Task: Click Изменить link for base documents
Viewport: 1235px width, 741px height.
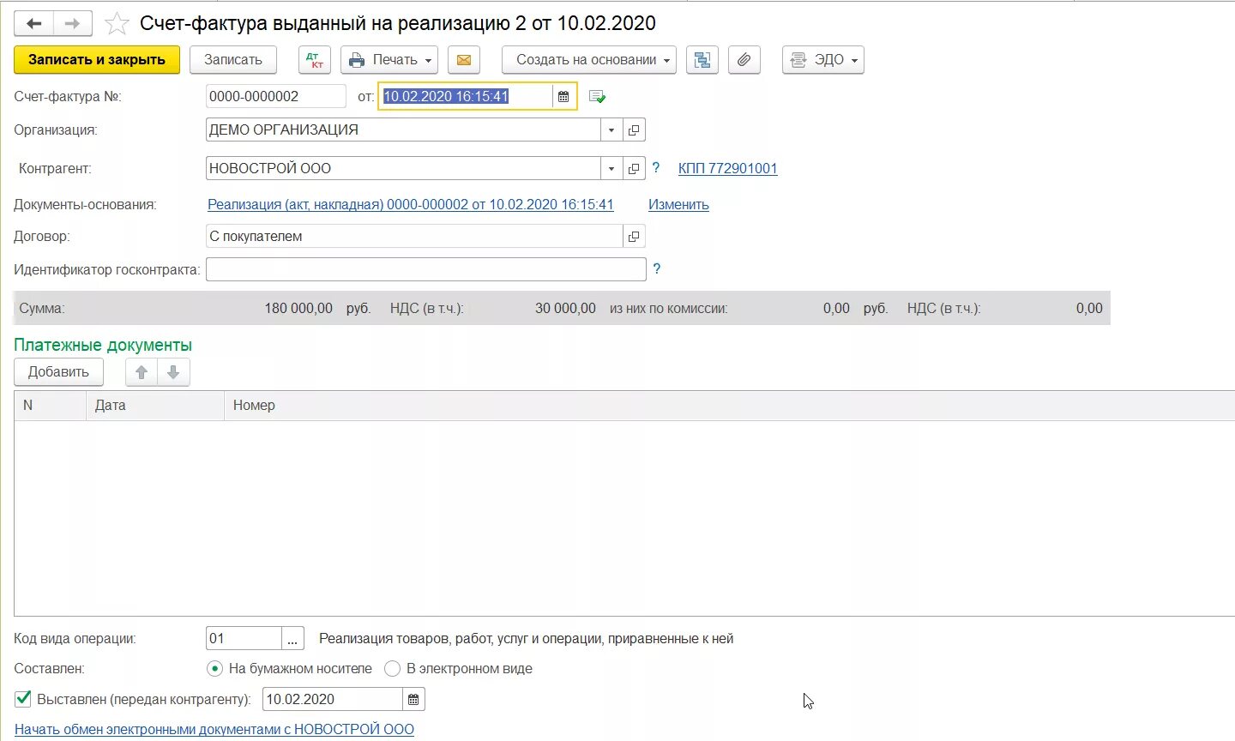Action: [x=678, y=205]
